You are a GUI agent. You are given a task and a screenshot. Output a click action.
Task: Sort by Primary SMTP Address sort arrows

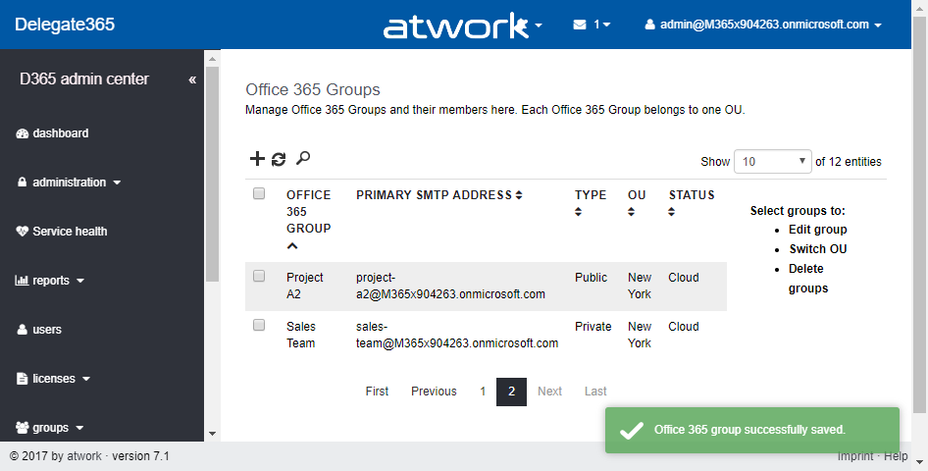click(x=518, y=195)
